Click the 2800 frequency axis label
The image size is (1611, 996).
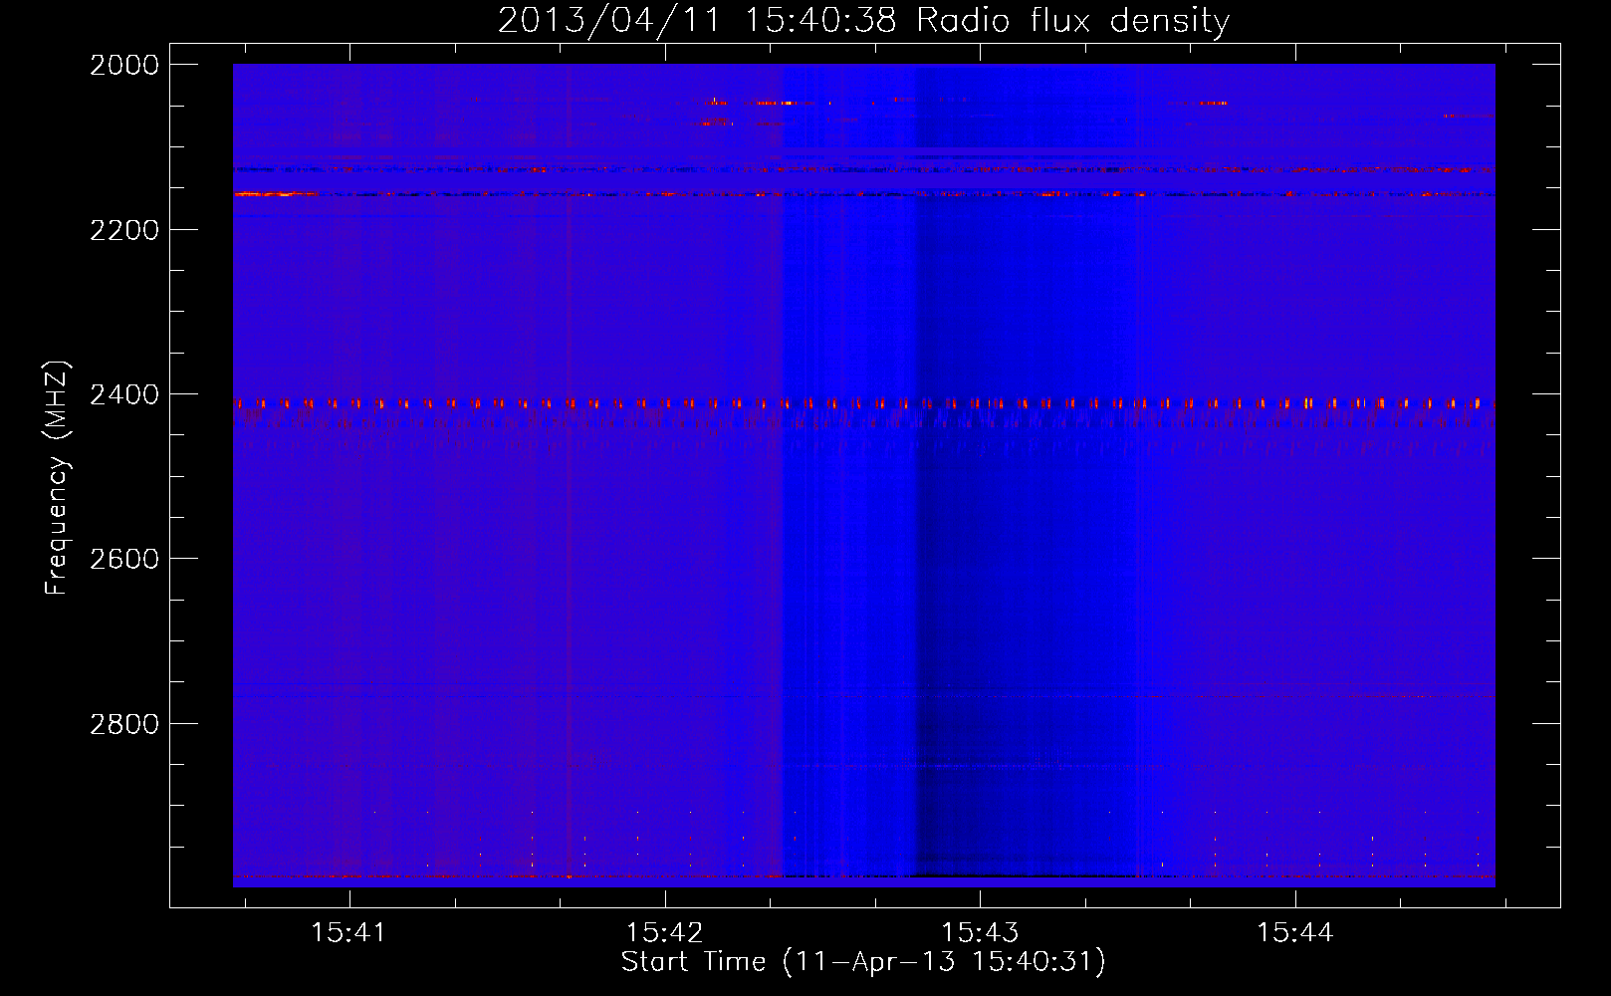(x=124, y=724)
